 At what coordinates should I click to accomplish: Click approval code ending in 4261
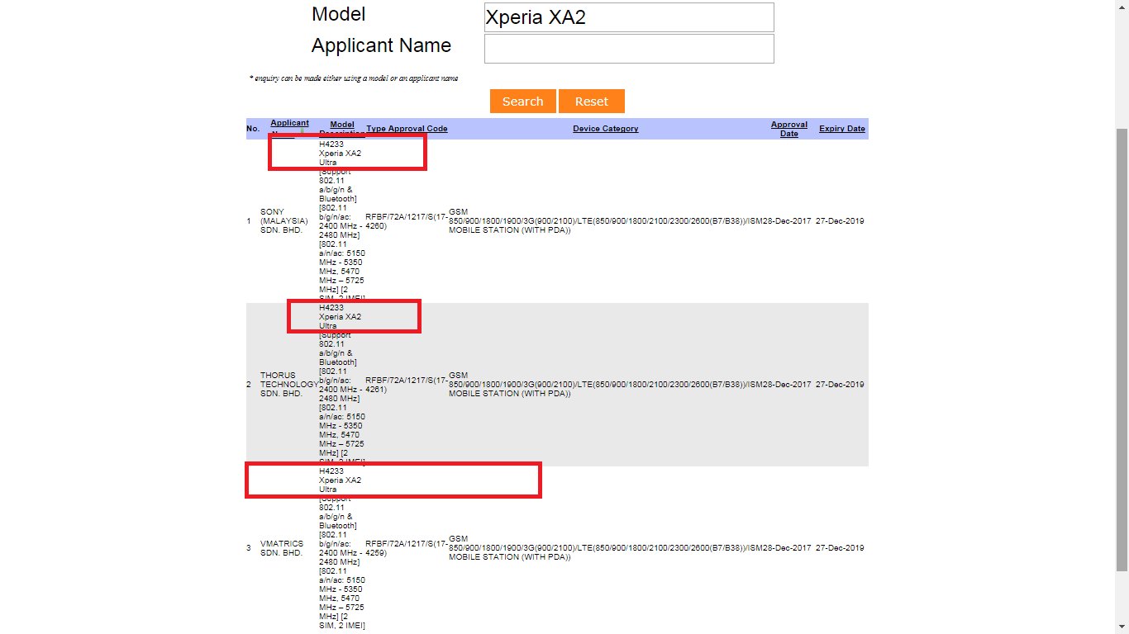(x=407, y=385)
